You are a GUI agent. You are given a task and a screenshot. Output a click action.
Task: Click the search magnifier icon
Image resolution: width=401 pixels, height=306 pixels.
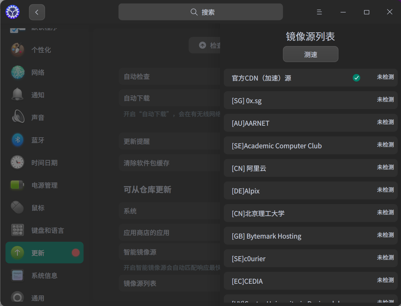[x=194, y=12]
